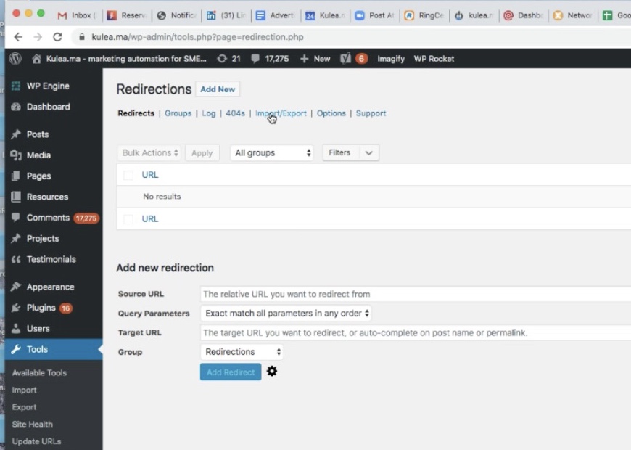Open the Import/Export tab

pyautogui.click(x=281, y=113)
